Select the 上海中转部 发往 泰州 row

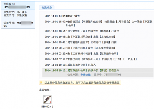point(80,48)
